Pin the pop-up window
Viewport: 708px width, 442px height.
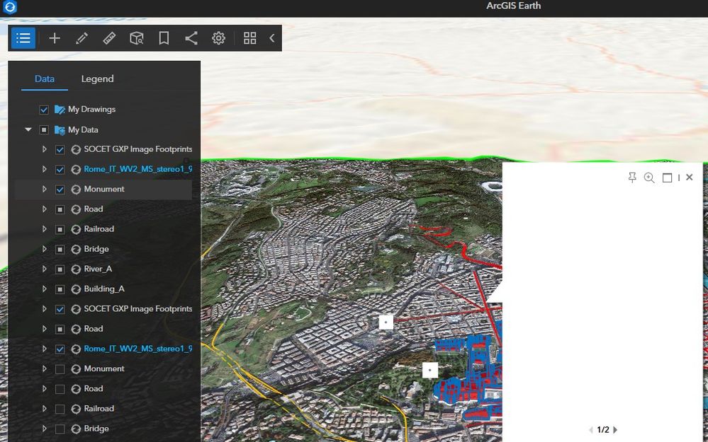pyautogui.click(x=632, y=178)
